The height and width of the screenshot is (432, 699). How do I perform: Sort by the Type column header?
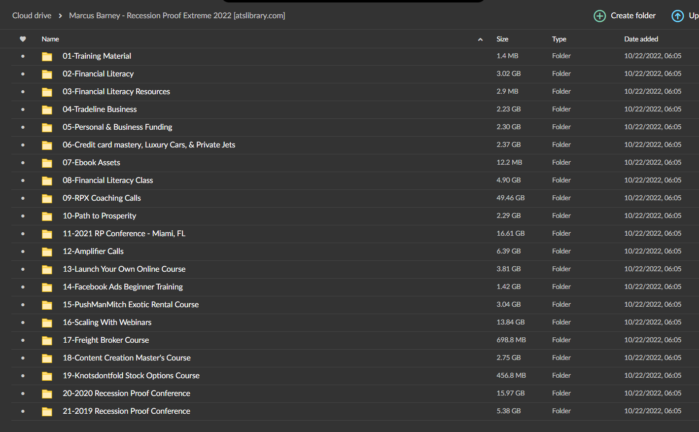pyautogui.click(x=559, y=39)
